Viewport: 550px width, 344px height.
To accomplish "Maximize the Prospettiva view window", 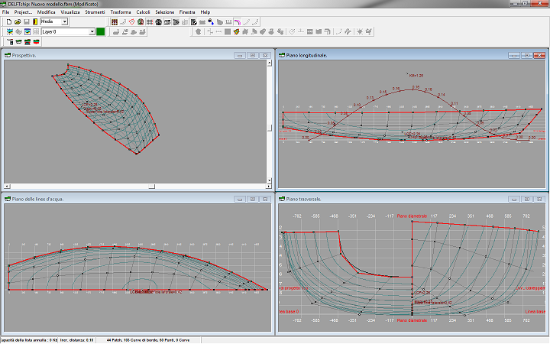I will pyautogui.click(x=253, y=56).
